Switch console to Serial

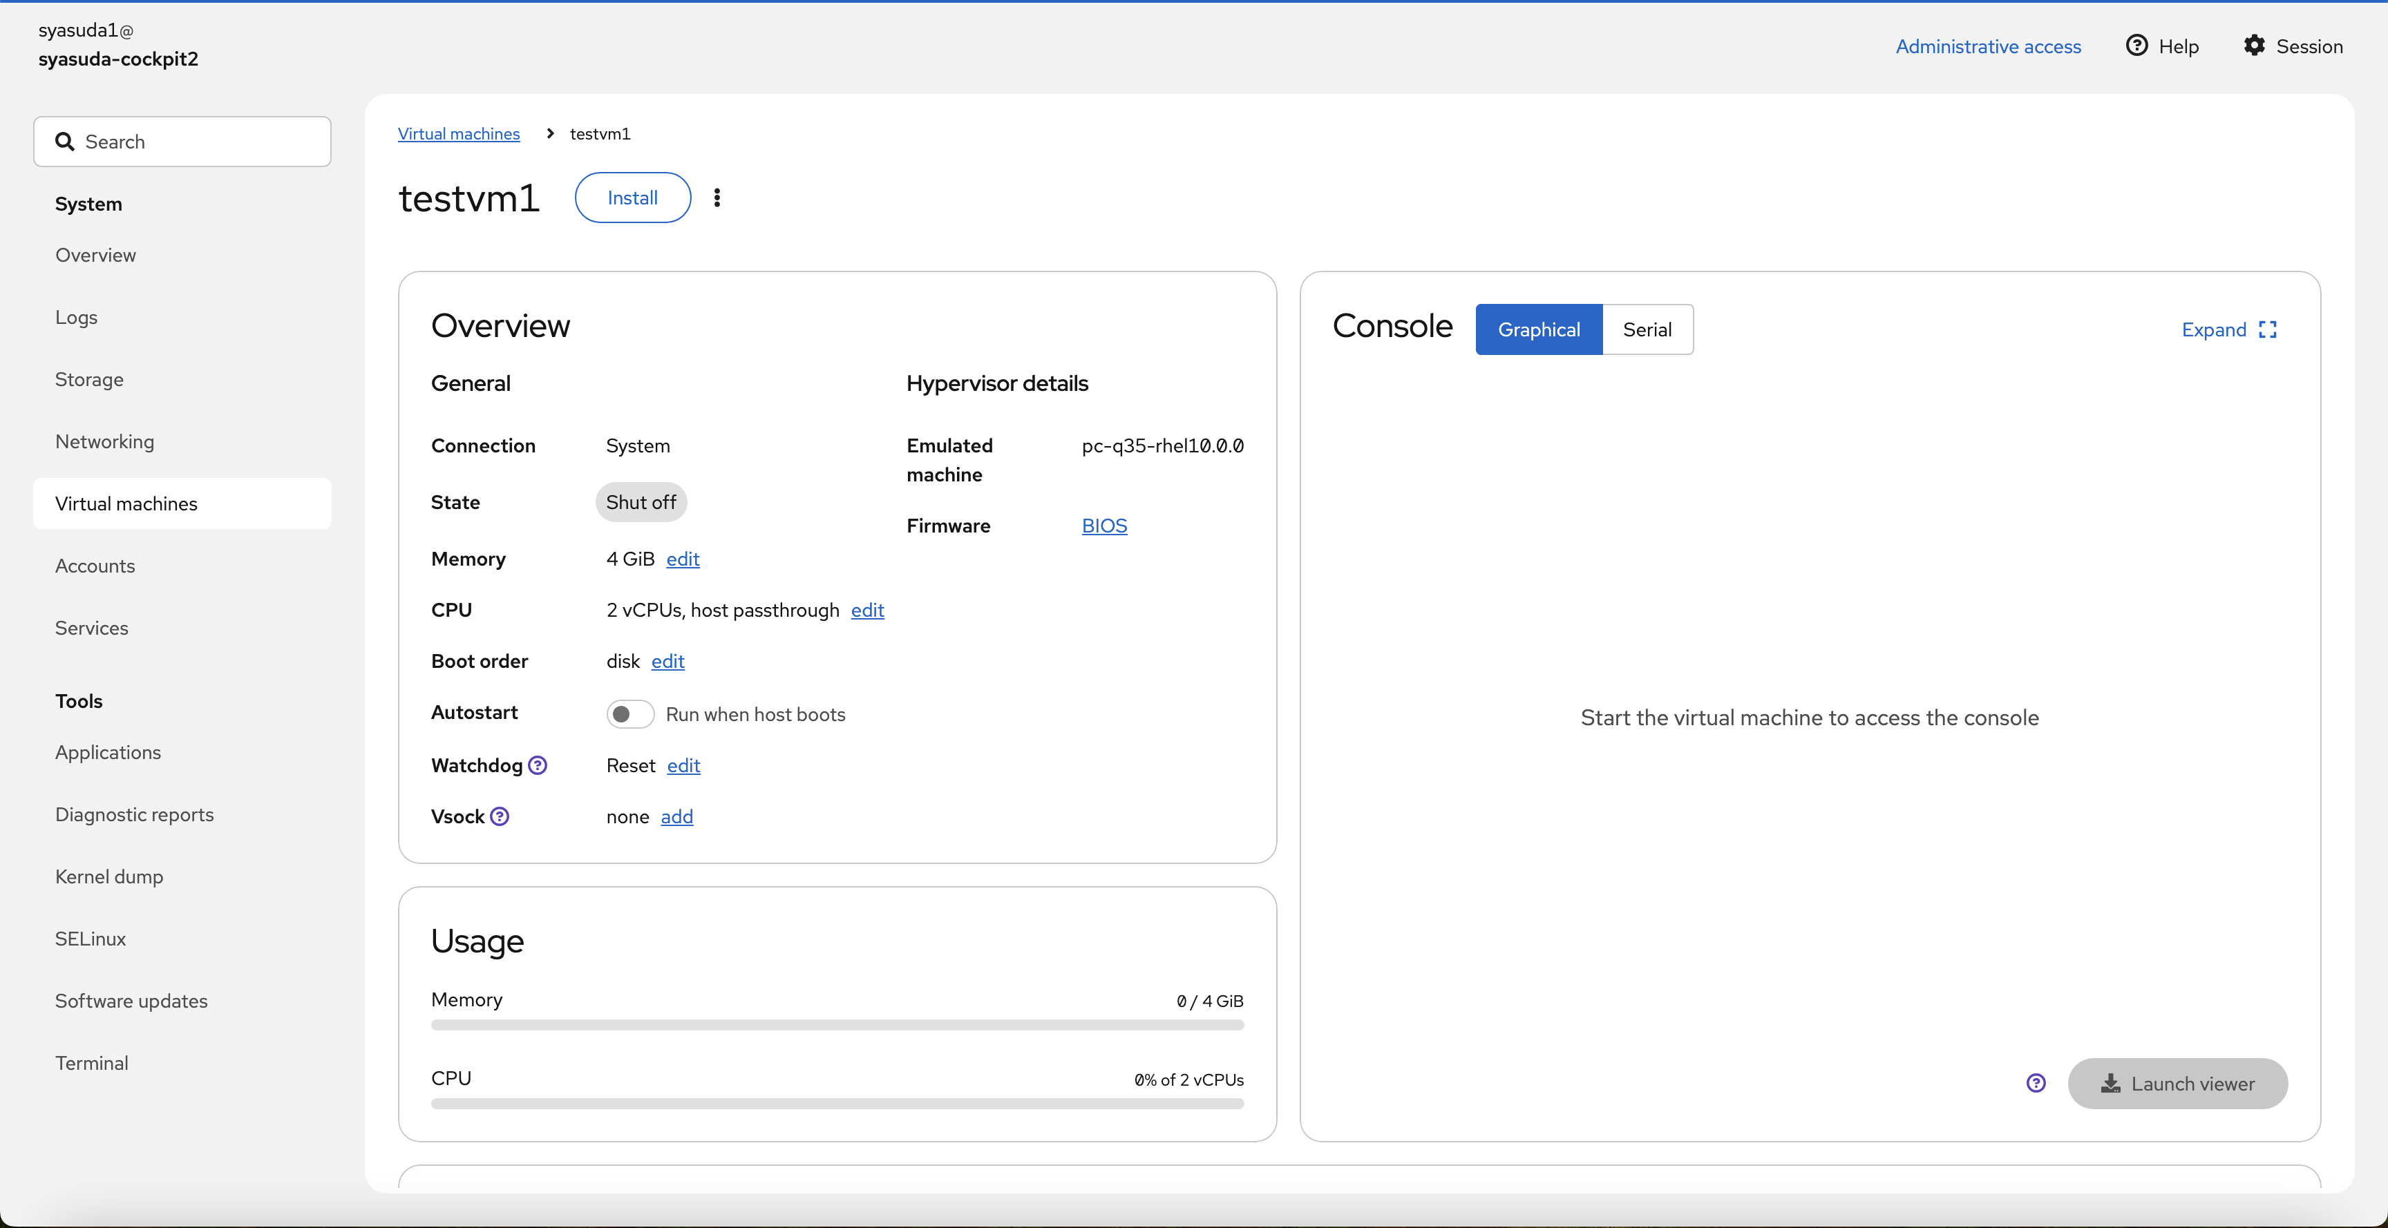tap(1647, 330)
